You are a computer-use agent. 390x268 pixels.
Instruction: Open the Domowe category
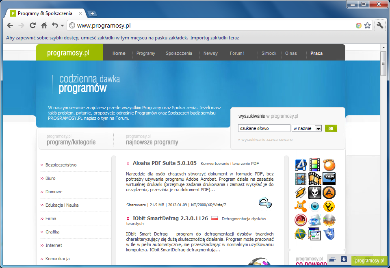[x=54, y=192]
